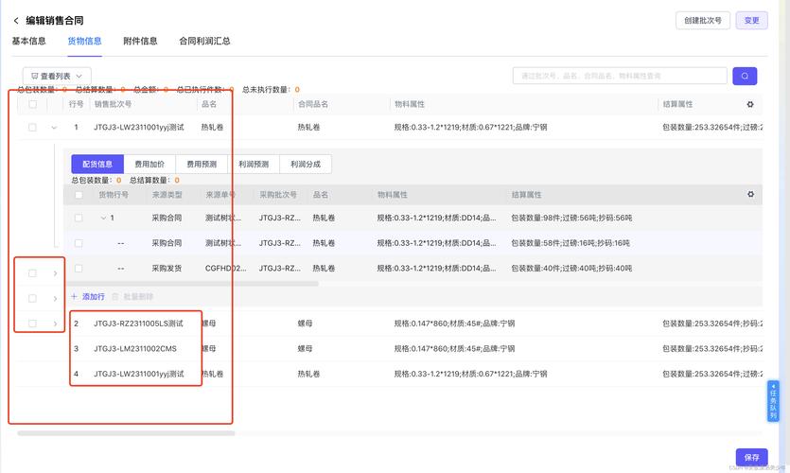Image resolution: width=790 pixels, height=473 pixels.
Task: Tick the checkbox for row 1 JTGJ3-LW2311001yyj测试
Action: (33, 128)
